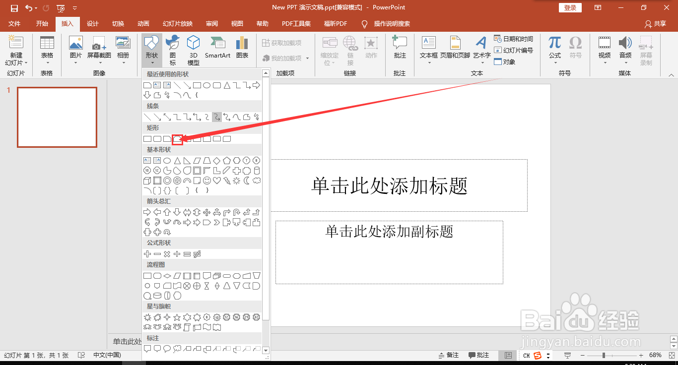Add a new comment (批注) from ribbon
678x365 pixels.
[400, 48]
